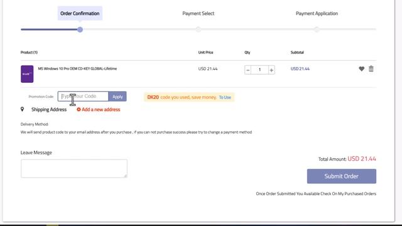Select the Order Confirmation step tab

point(80,13)
